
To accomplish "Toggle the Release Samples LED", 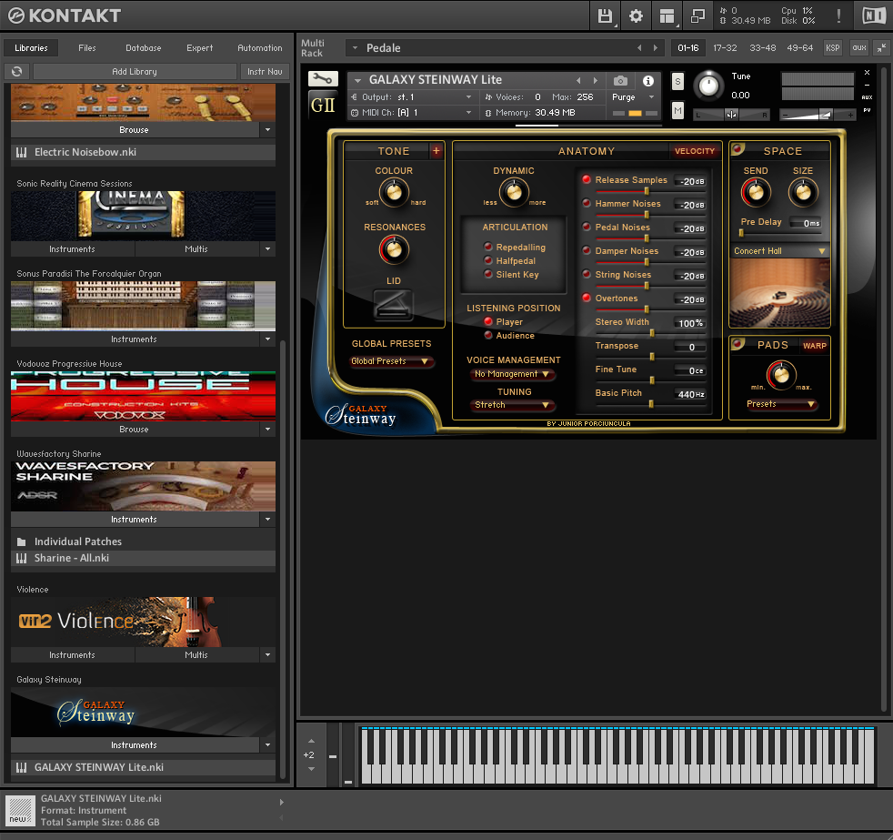I will coord(586,179).
